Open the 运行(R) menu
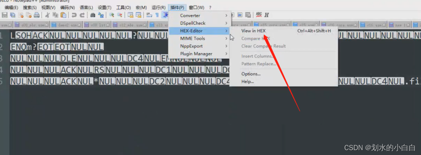Image resolution: width=421 pixels, height=155 pixels. 158,7
